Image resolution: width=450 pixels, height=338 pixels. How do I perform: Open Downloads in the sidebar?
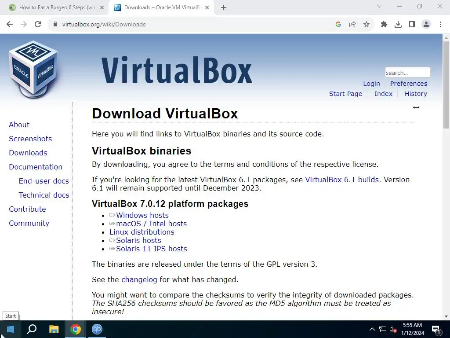(x=28, y=153)
